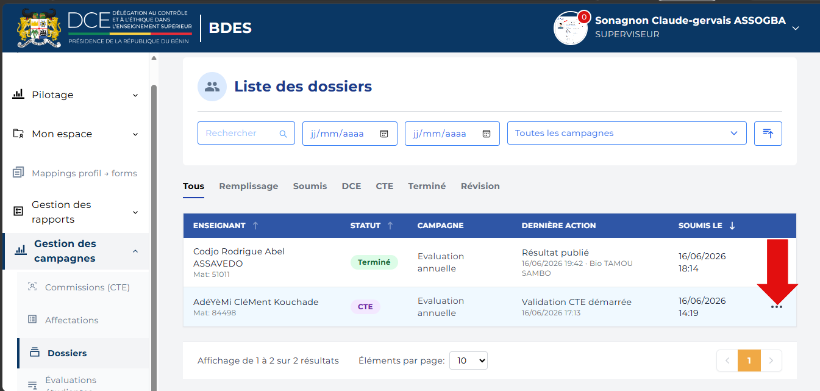The image size is (820, 391).
Task: Open Mappings profil → forms
Action: tap(84, 173)
